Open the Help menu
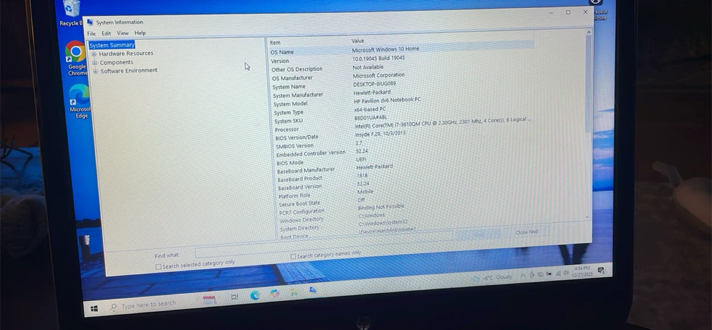712x330 pixels. (140, 33)
